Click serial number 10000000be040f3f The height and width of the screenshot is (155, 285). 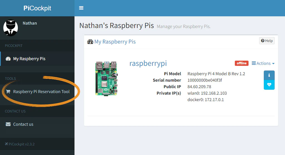click(205, 80)
